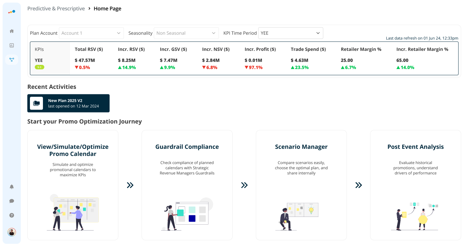Open notifications bell icon

[x=12, y=187]
